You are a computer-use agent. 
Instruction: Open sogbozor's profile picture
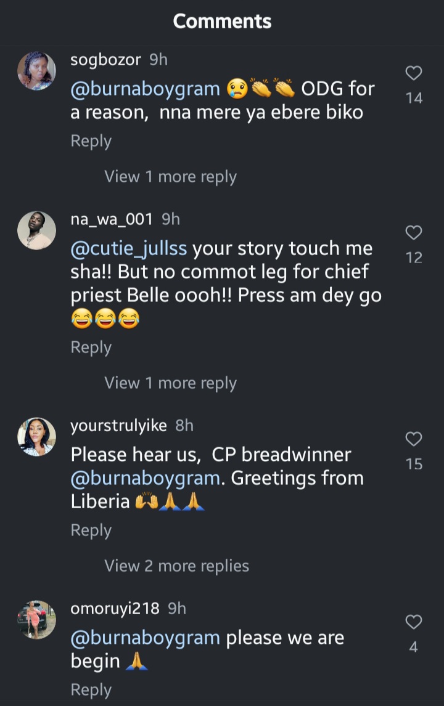36,71
